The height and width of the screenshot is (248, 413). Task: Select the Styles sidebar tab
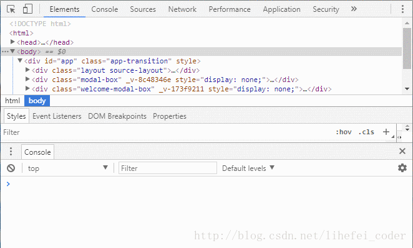[16, 116]
